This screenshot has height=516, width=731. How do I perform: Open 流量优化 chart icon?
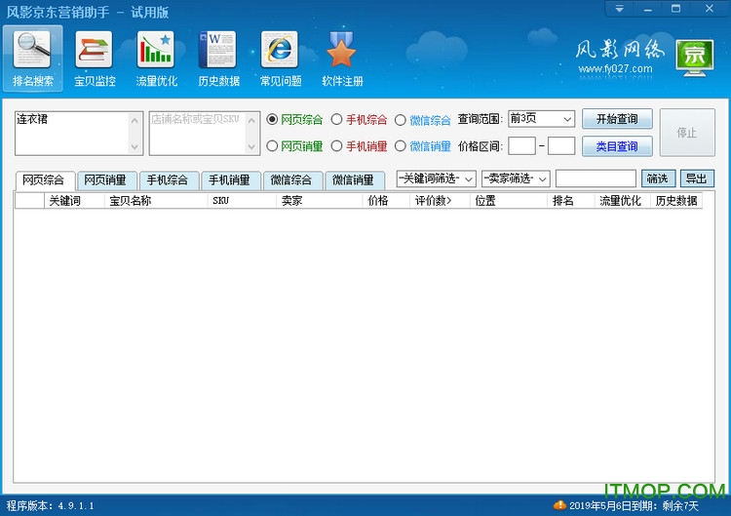coord(156,50)
